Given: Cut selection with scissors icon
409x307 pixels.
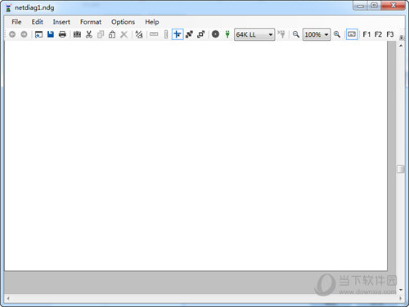Looking at the screenshot, I should (x=89, y=34).
